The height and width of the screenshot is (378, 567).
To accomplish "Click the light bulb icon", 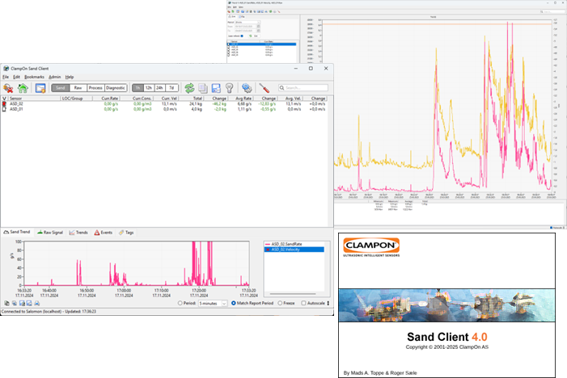I will pos(229,88).
